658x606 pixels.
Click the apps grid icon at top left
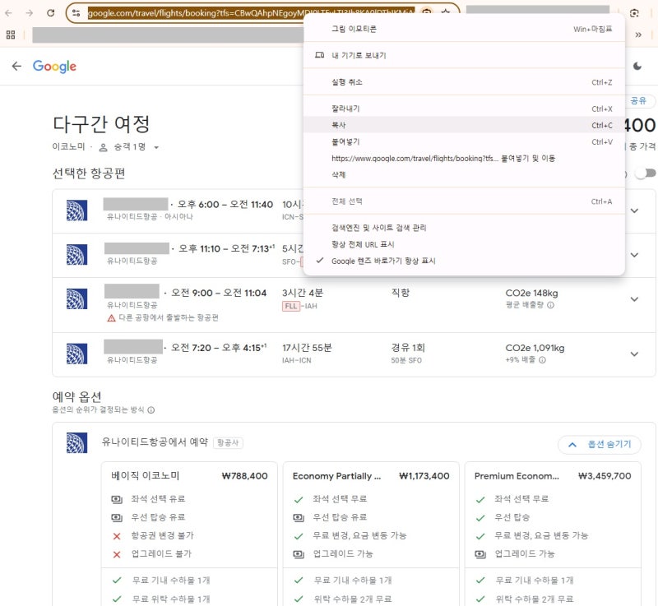pyautogui.click(x=11, y=35)
